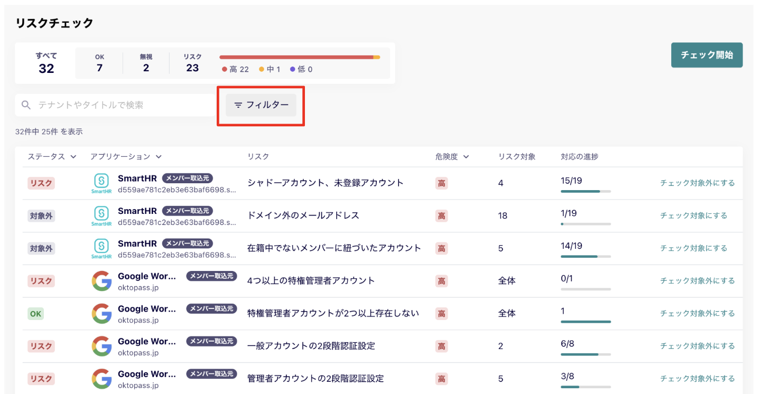The image size is (761, 394).
Task: Click SmartHR icon in 在籍中でないメンバー row
Action: point(101,249)
